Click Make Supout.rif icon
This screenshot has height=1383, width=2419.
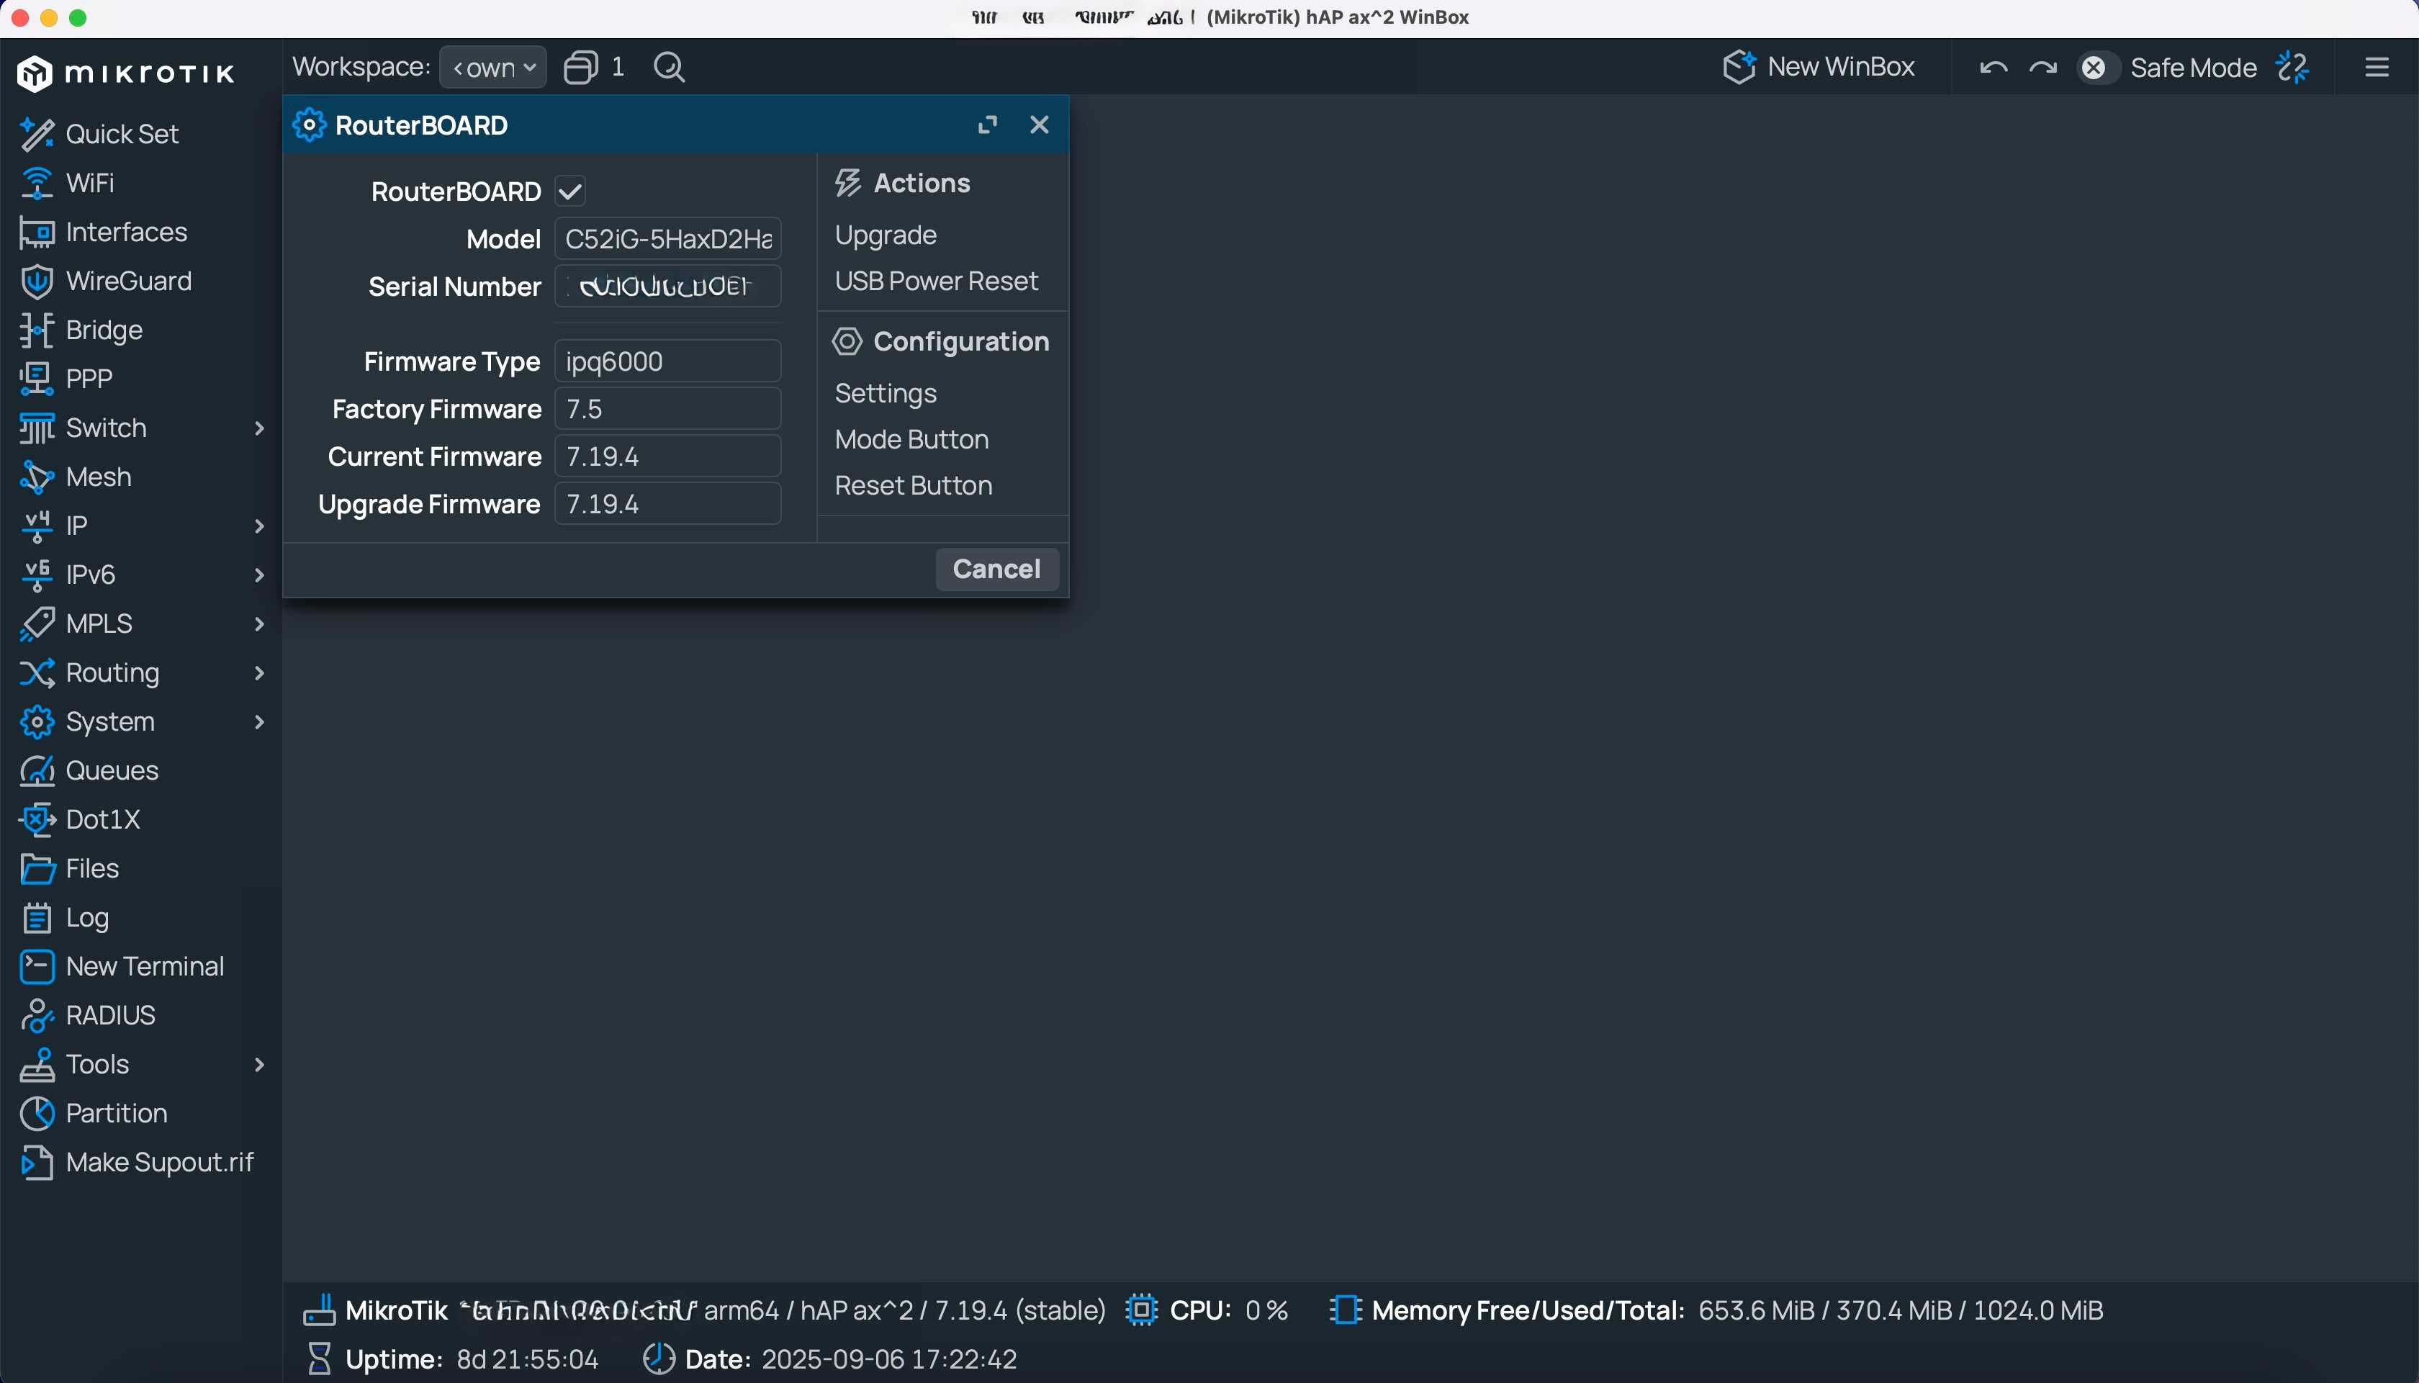click(x=36, y=1163)
